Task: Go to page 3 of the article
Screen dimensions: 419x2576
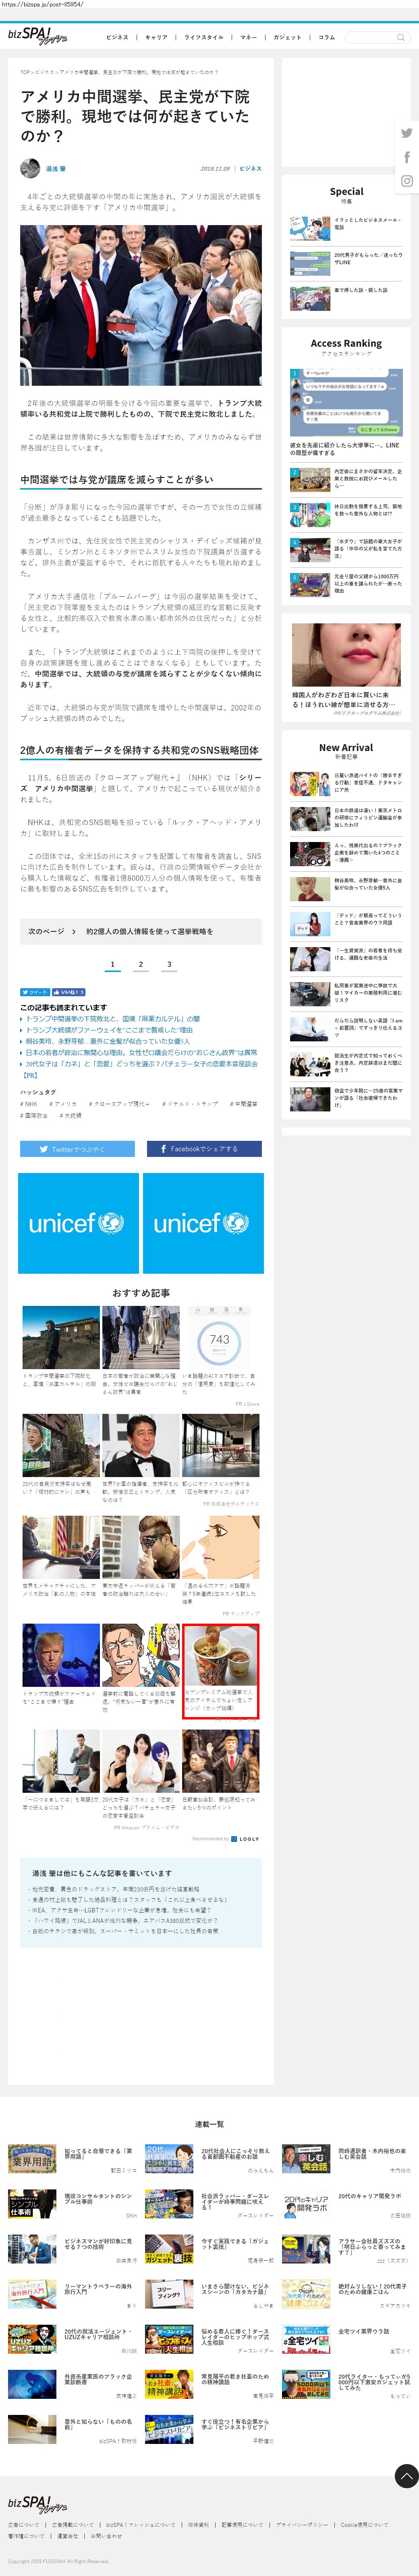Action: tap(169, 965)
